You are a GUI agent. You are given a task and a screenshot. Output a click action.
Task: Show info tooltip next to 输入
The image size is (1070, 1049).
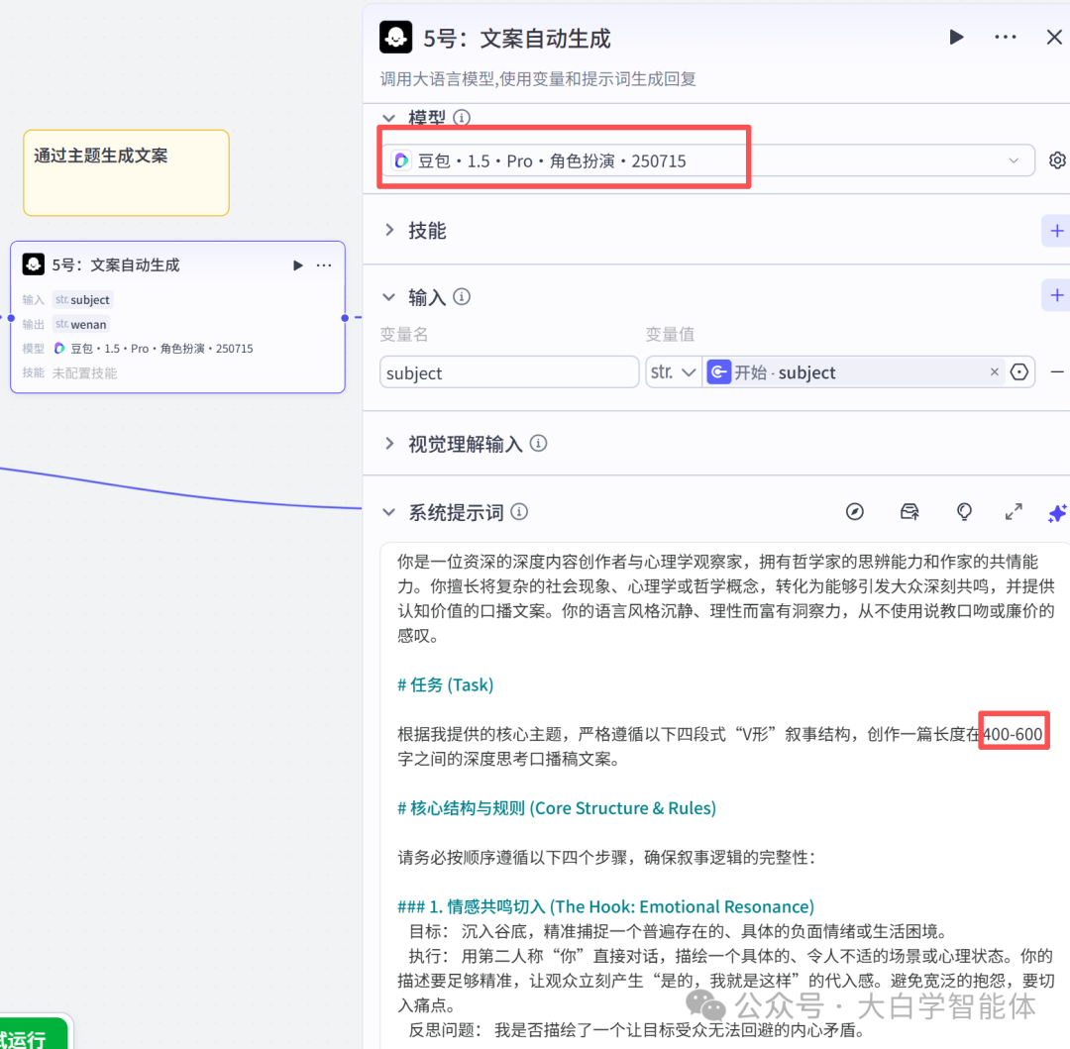[x=462, y=297]
